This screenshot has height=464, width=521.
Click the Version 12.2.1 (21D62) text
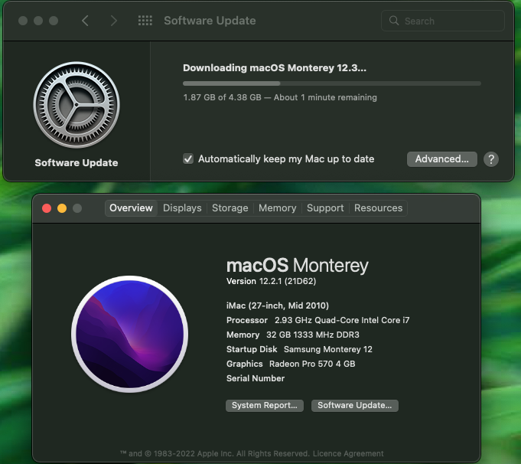point(271,282)
